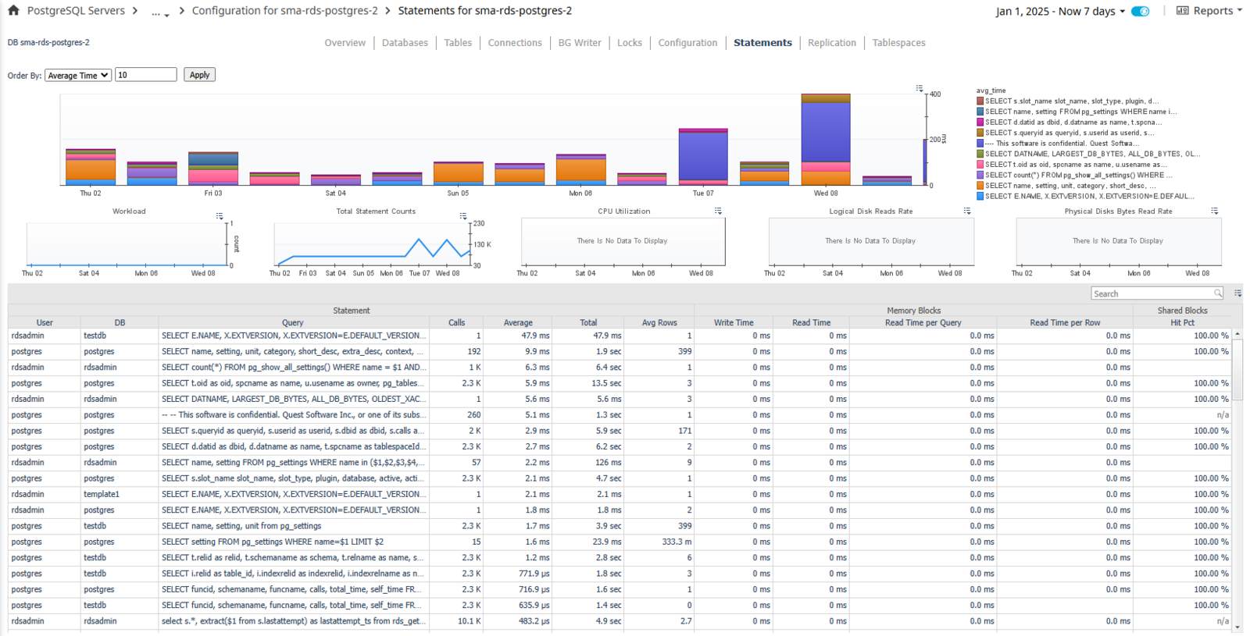
Task: Click the home icon in breadcrumb
Action: point(13,11)
